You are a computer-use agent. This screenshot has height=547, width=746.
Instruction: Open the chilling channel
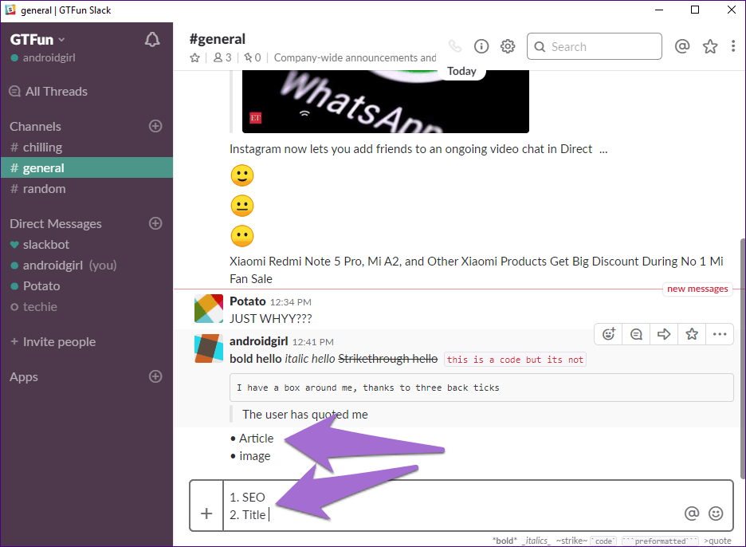pos(87,148)
